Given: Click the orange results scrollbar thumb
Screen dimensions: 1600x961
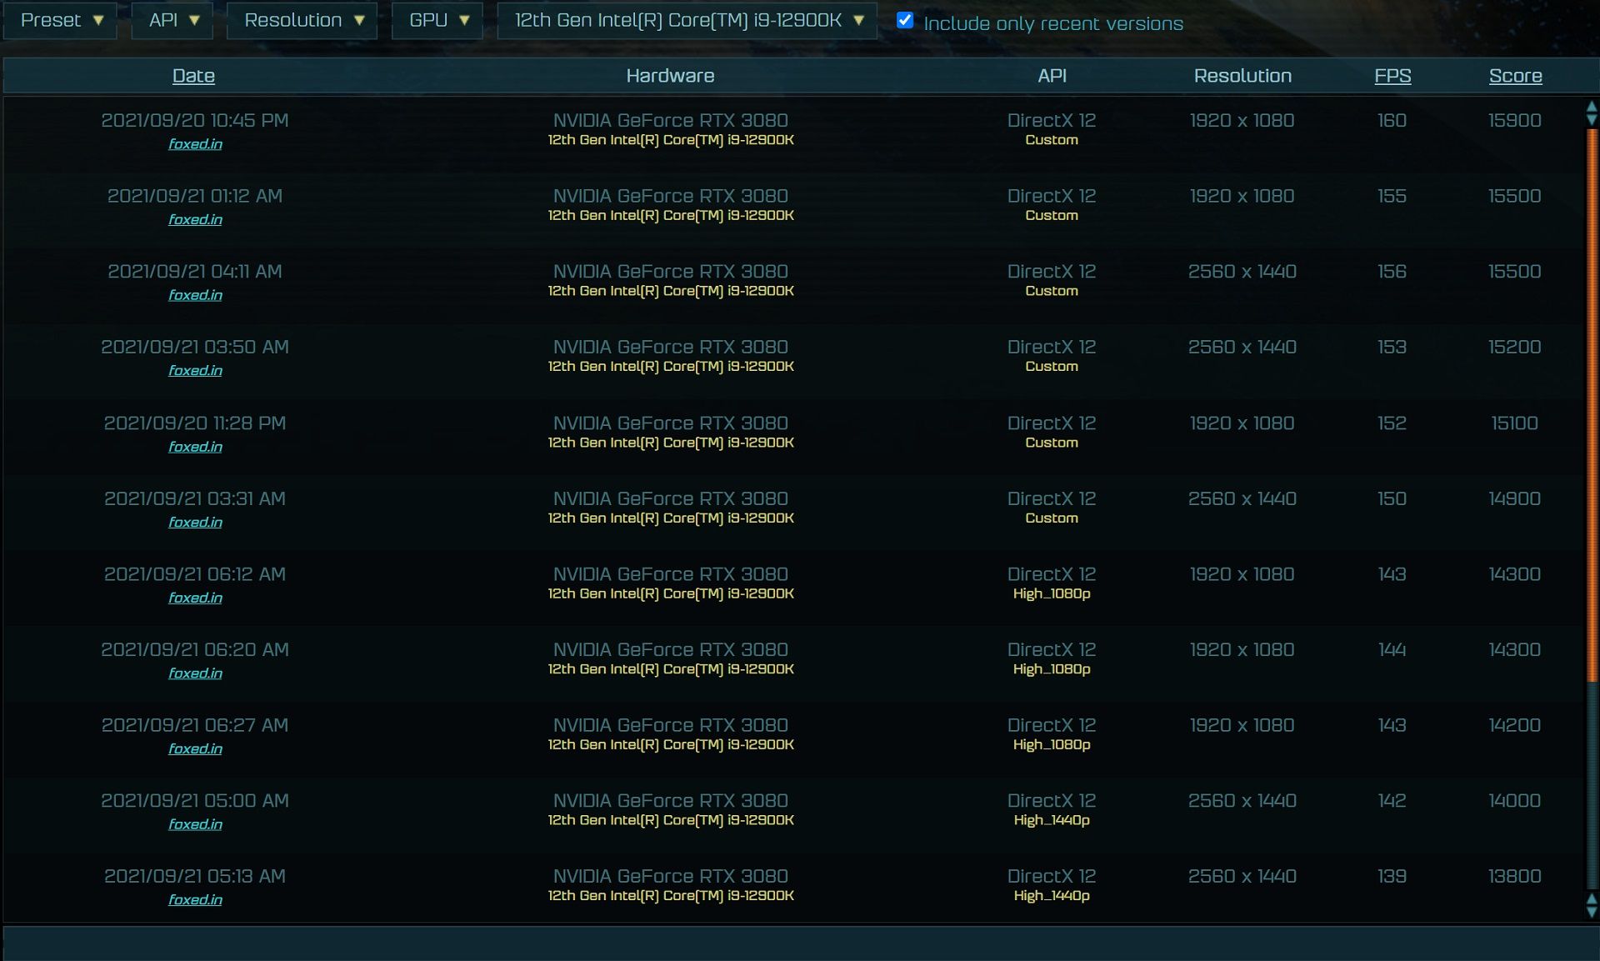Looking at the screenshot, I should [1592, 404].
